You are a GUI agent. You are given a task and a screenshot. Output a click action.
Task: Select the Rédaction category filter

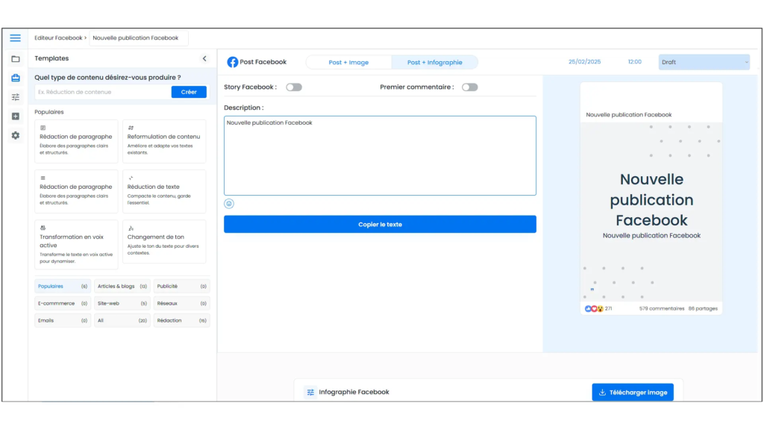pos(181,320)
